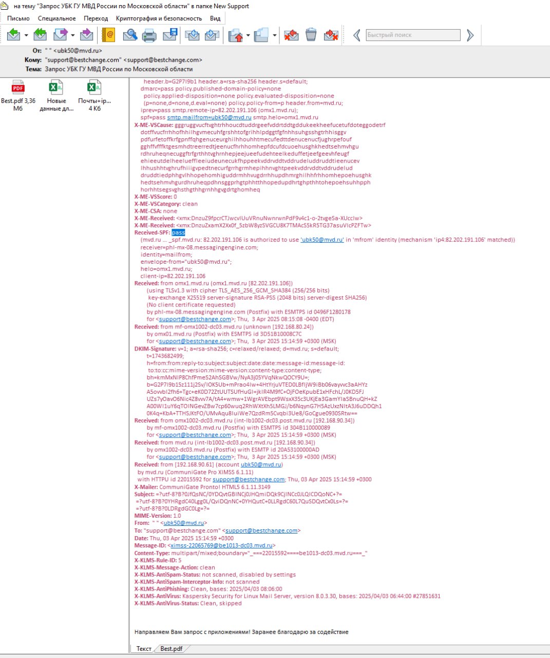Click the Reply to all icon
This screenshot has height=658, width=550.
coord(40,35)
